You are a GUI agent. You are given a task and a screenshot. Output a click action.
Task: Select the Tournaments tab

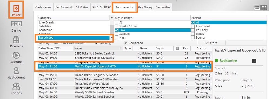tap(124, 7)
